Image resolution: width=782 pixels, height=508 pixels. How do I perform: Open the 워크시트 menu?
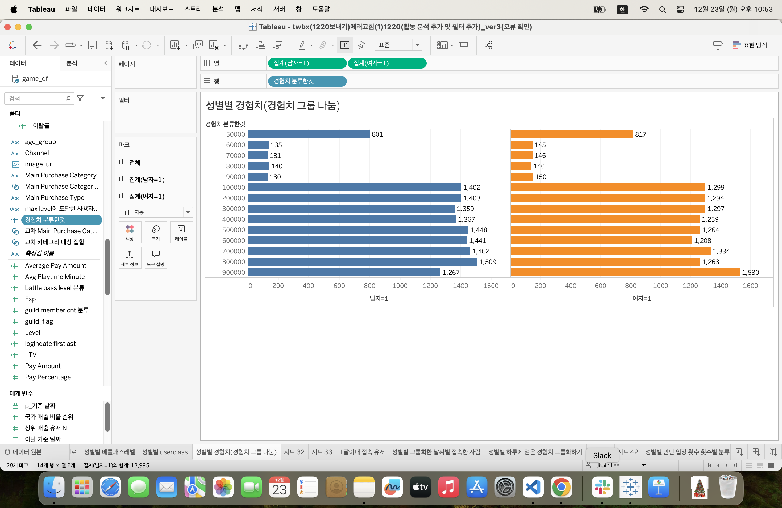point(127,9)
